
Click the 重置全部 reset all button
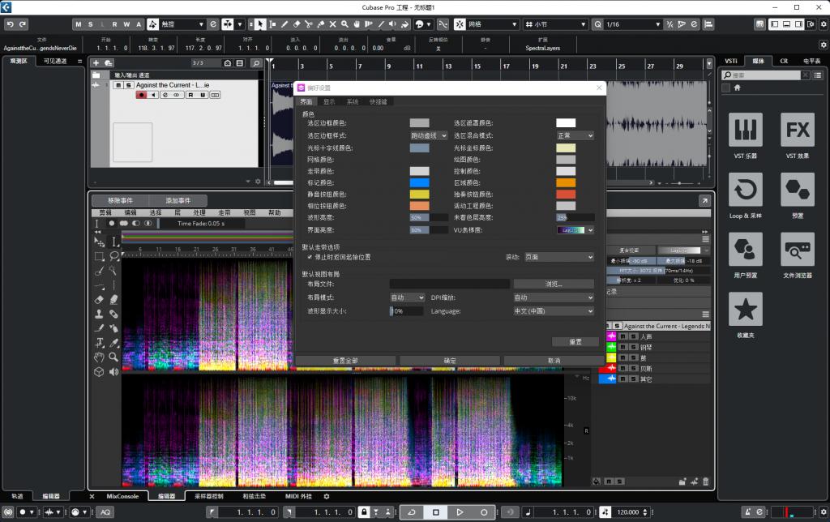[345, 360]
